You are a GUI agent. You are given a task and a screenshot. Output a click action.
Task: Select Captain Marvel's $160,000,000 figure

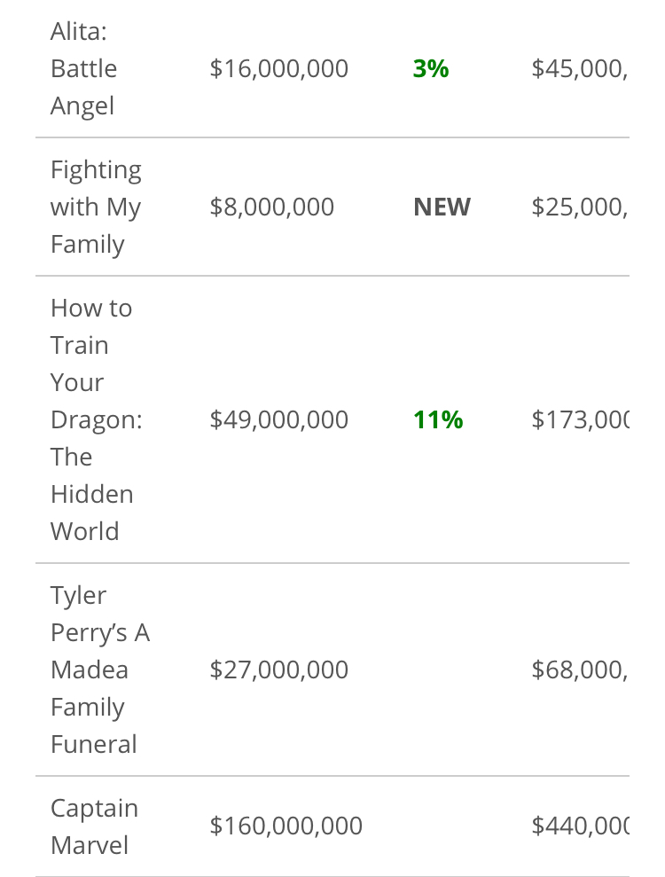pyautogui.click(x=286, y=826)
